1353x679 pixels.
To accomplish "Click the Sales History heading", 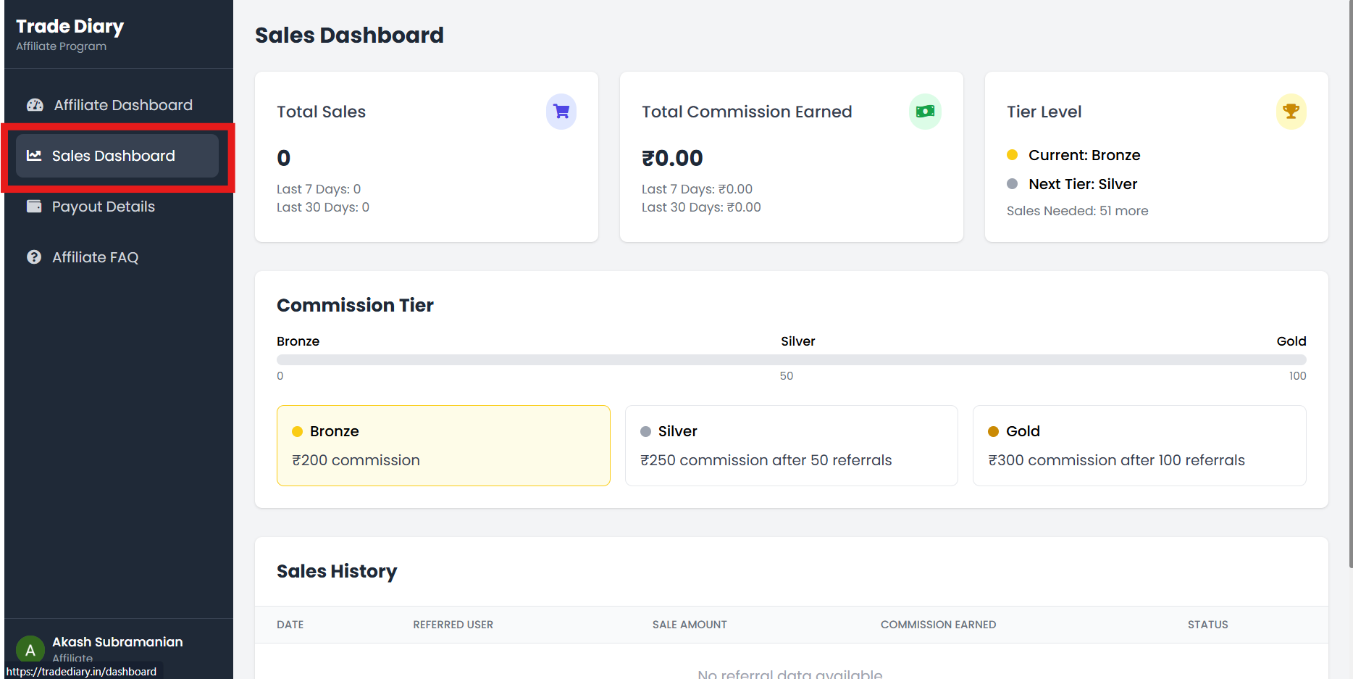I will (337, 571).
